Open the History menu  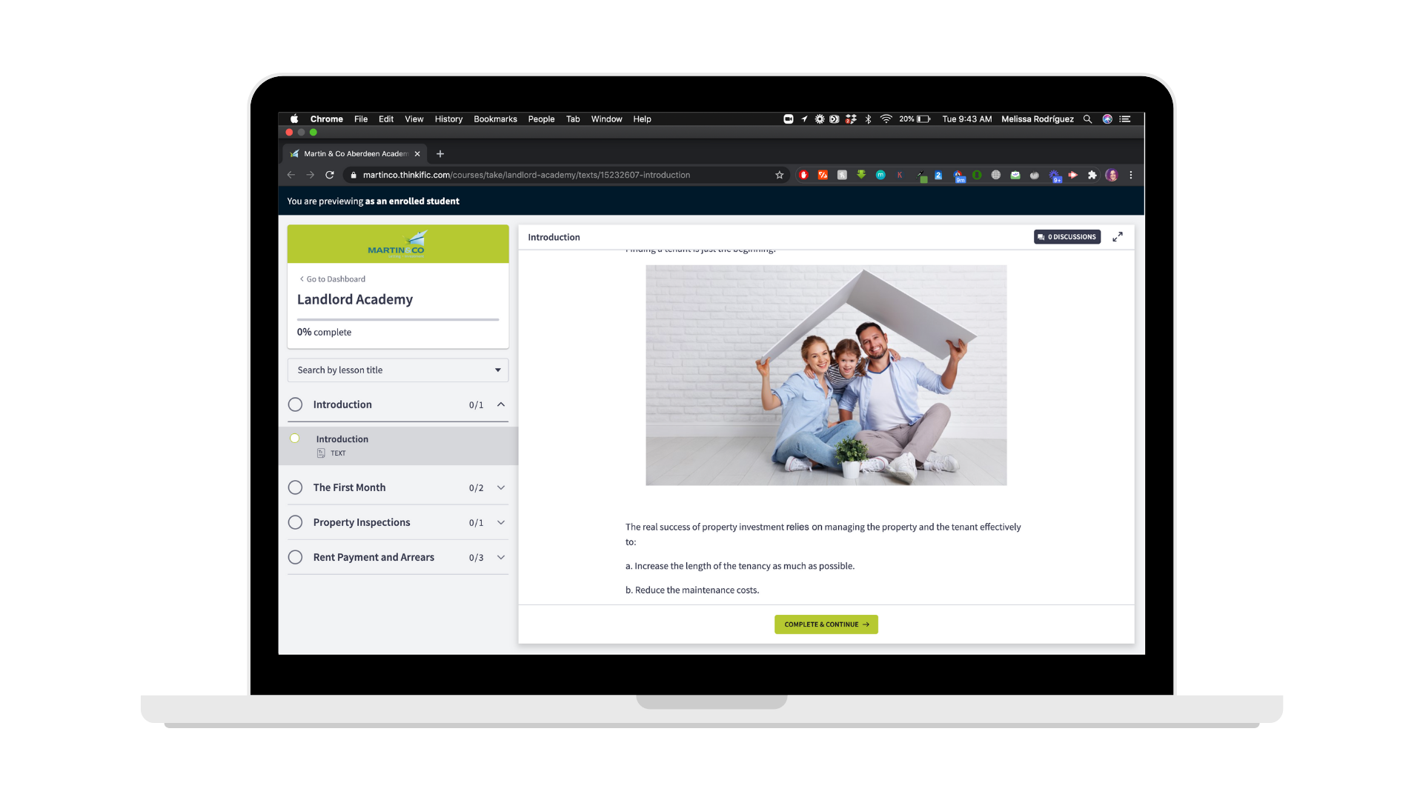point(448,119)
